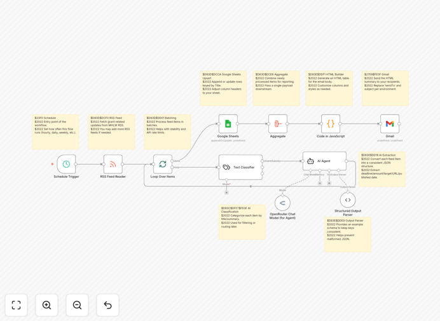Reset the canvas zoom with undo arrow
This screenshot has height=321, width=440.
[x=107, y=305]
